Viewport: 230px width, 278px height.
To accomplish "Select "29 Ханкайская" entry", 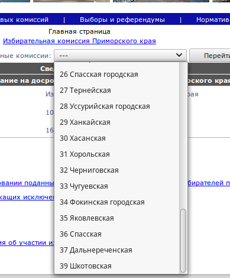I will tap(117, 122).
